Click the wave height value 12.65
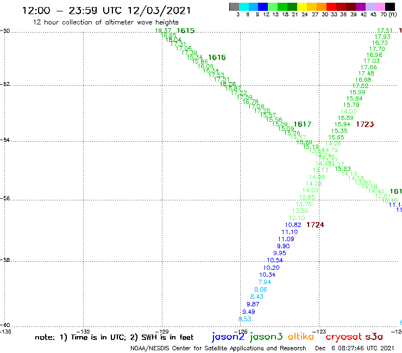The width and height of the screenshot is (402, 353). tap(307, 197)
